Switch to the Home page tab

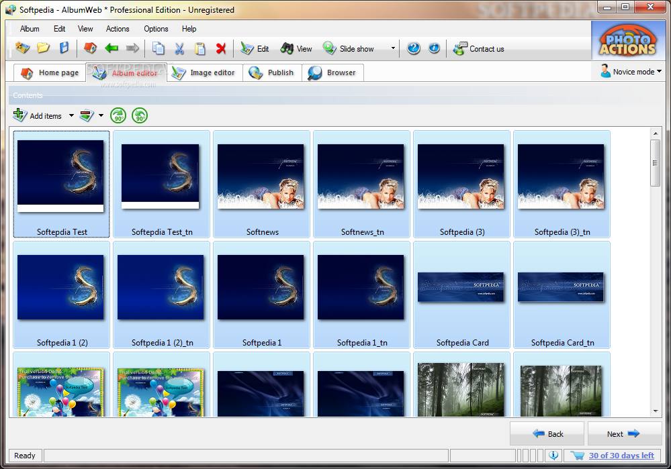[x=50, y=72]
